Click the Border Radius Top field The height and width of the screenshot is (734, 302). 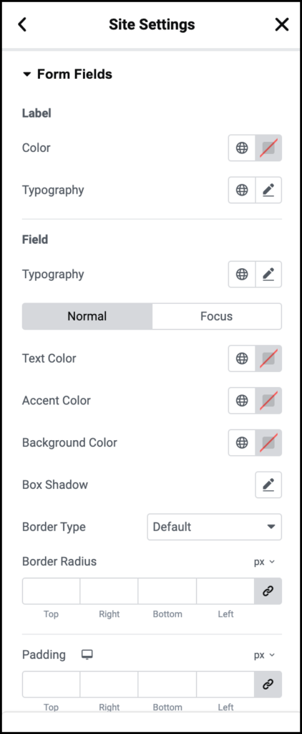click(x=51, y=591)
